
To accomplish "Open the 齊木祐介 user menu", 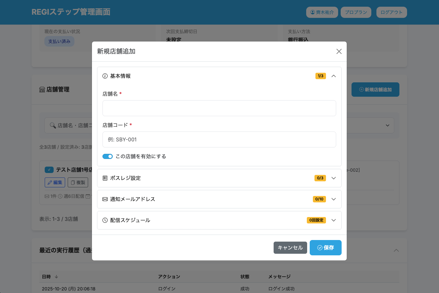I will point(322,12).
